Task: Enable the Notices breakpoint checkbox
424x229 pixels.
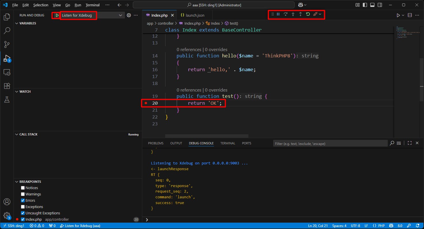Action: click(x=23, y=188)
